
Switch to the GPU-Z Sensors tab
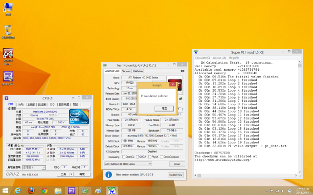click(x=126, y=71)
